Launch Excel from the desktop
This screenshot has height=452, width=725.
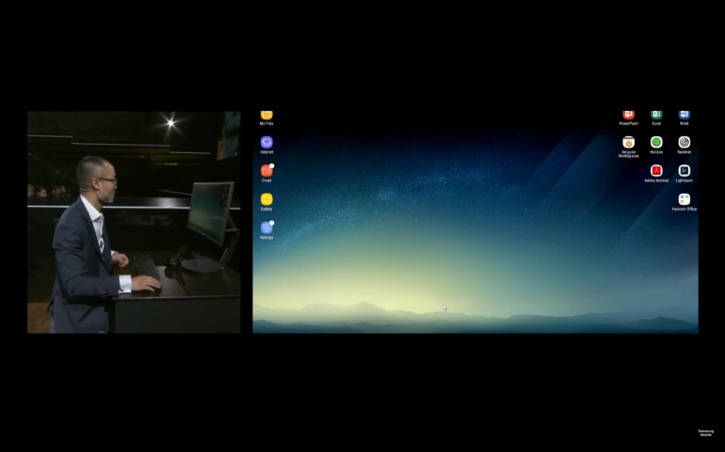[656, 116]
